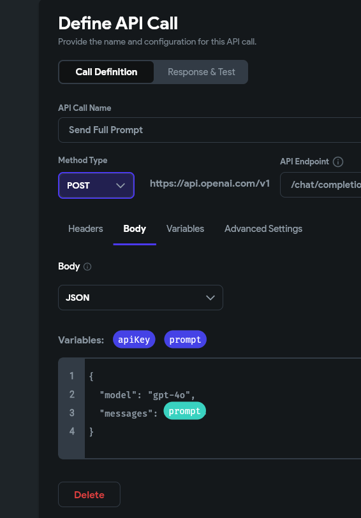Screen dimensions: 361x518
Task: Click the api.openai.com base URL text
Action: click(x=210, y=183)
